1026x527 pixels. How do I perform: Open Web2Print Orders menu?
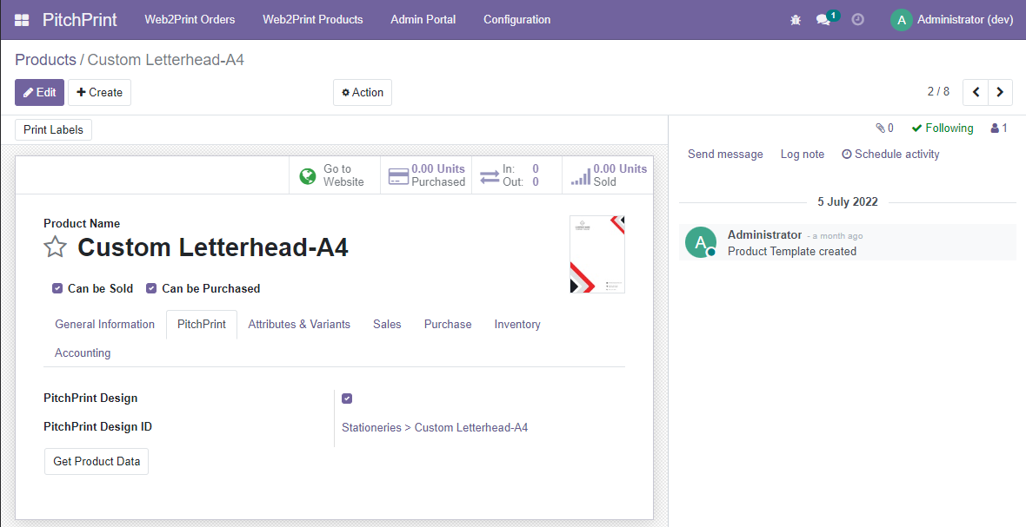click(190, 20)
